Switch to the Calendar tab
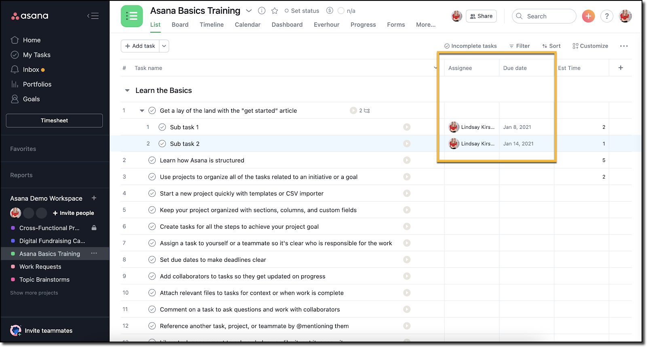This screenshot has height=347, width=647. [x=247, y=25]
